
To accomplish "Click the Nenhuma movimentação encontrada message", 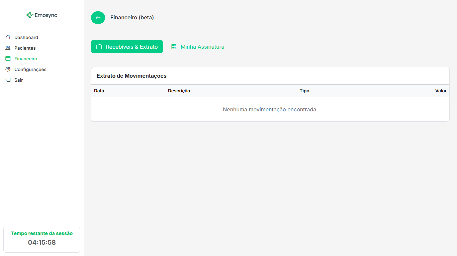I will 270,109.
